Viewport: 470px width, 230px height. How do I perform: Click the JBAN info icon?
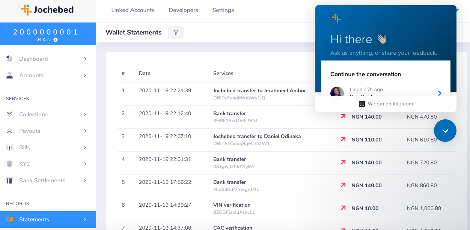click(56, 39)
